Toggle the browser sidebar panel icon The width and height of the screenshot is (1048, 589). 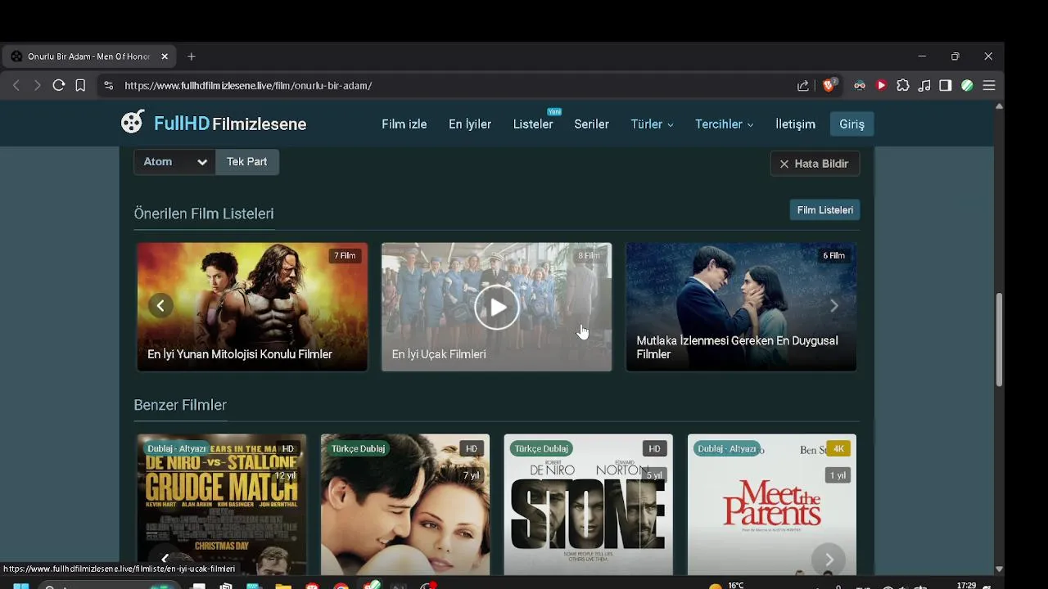[946, 85]
